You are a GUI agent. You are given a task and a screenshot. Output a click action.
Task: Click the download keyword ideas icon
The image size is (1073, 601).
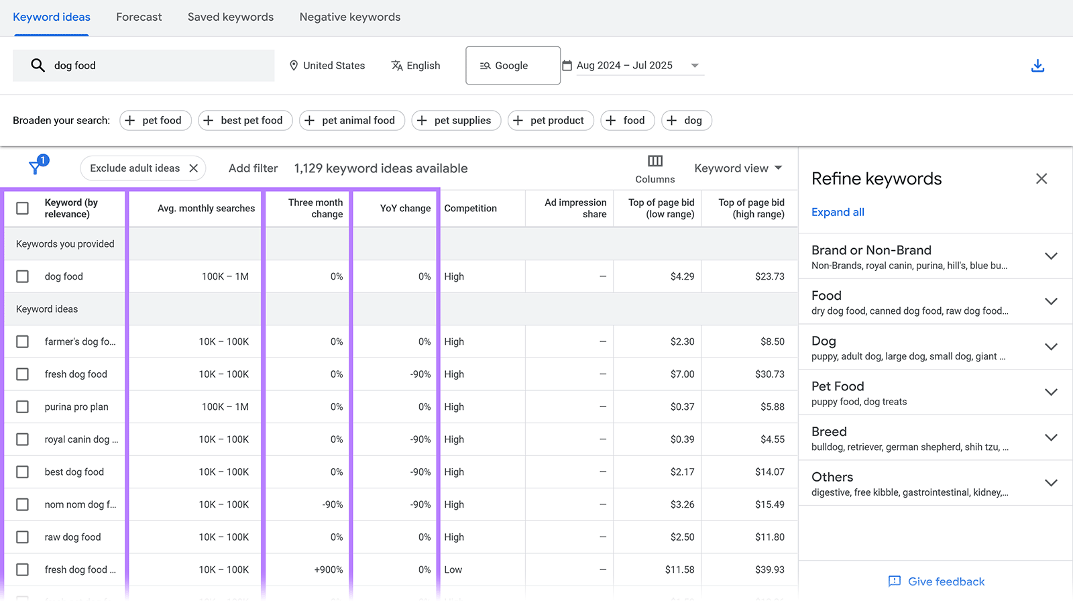pyautogui.click(x=1037, y=66)
